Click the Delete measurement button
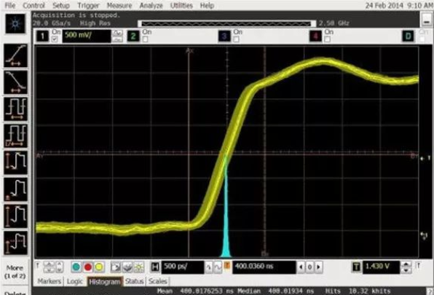This screenshot has width=434, height=295. pyautogui.click(x=15, y=293)
